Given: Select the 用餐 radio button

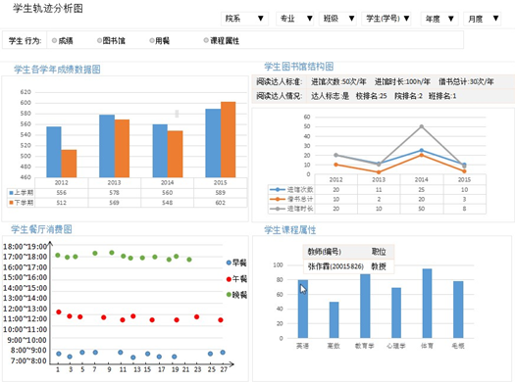Looking at the screenshot, I should click(152, 41).
